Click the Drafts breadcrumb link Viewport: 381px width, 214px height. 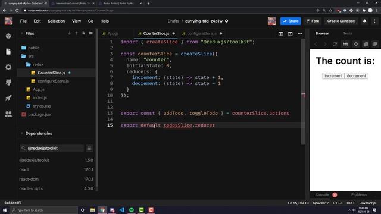pyautogui.click(x=173, y=21)
